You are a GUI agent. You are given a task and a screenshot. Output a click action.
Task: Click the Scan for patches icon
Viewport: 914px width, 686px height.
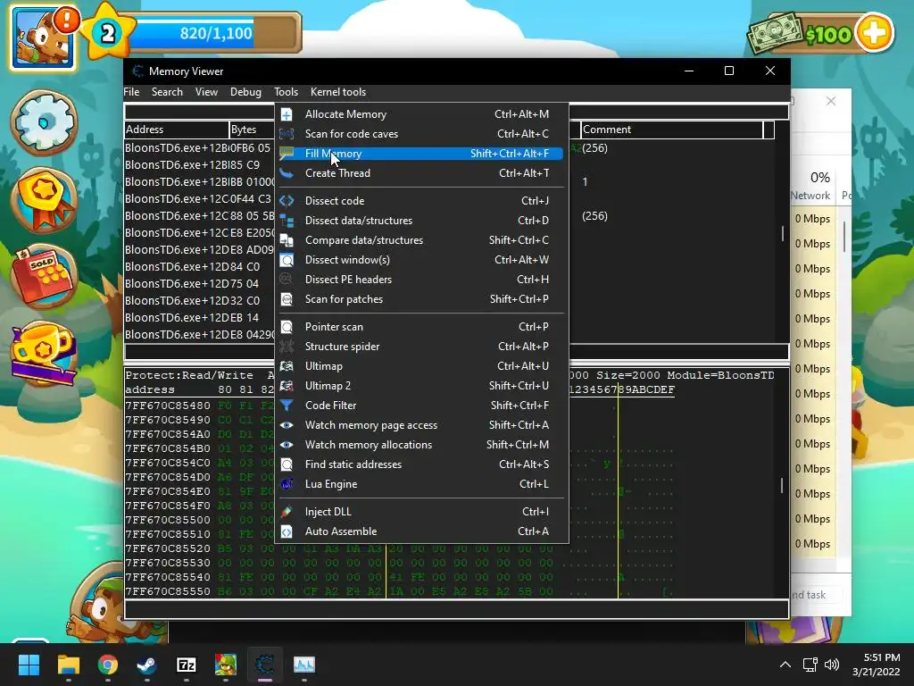pyautogui.click(x=287, y=299)
